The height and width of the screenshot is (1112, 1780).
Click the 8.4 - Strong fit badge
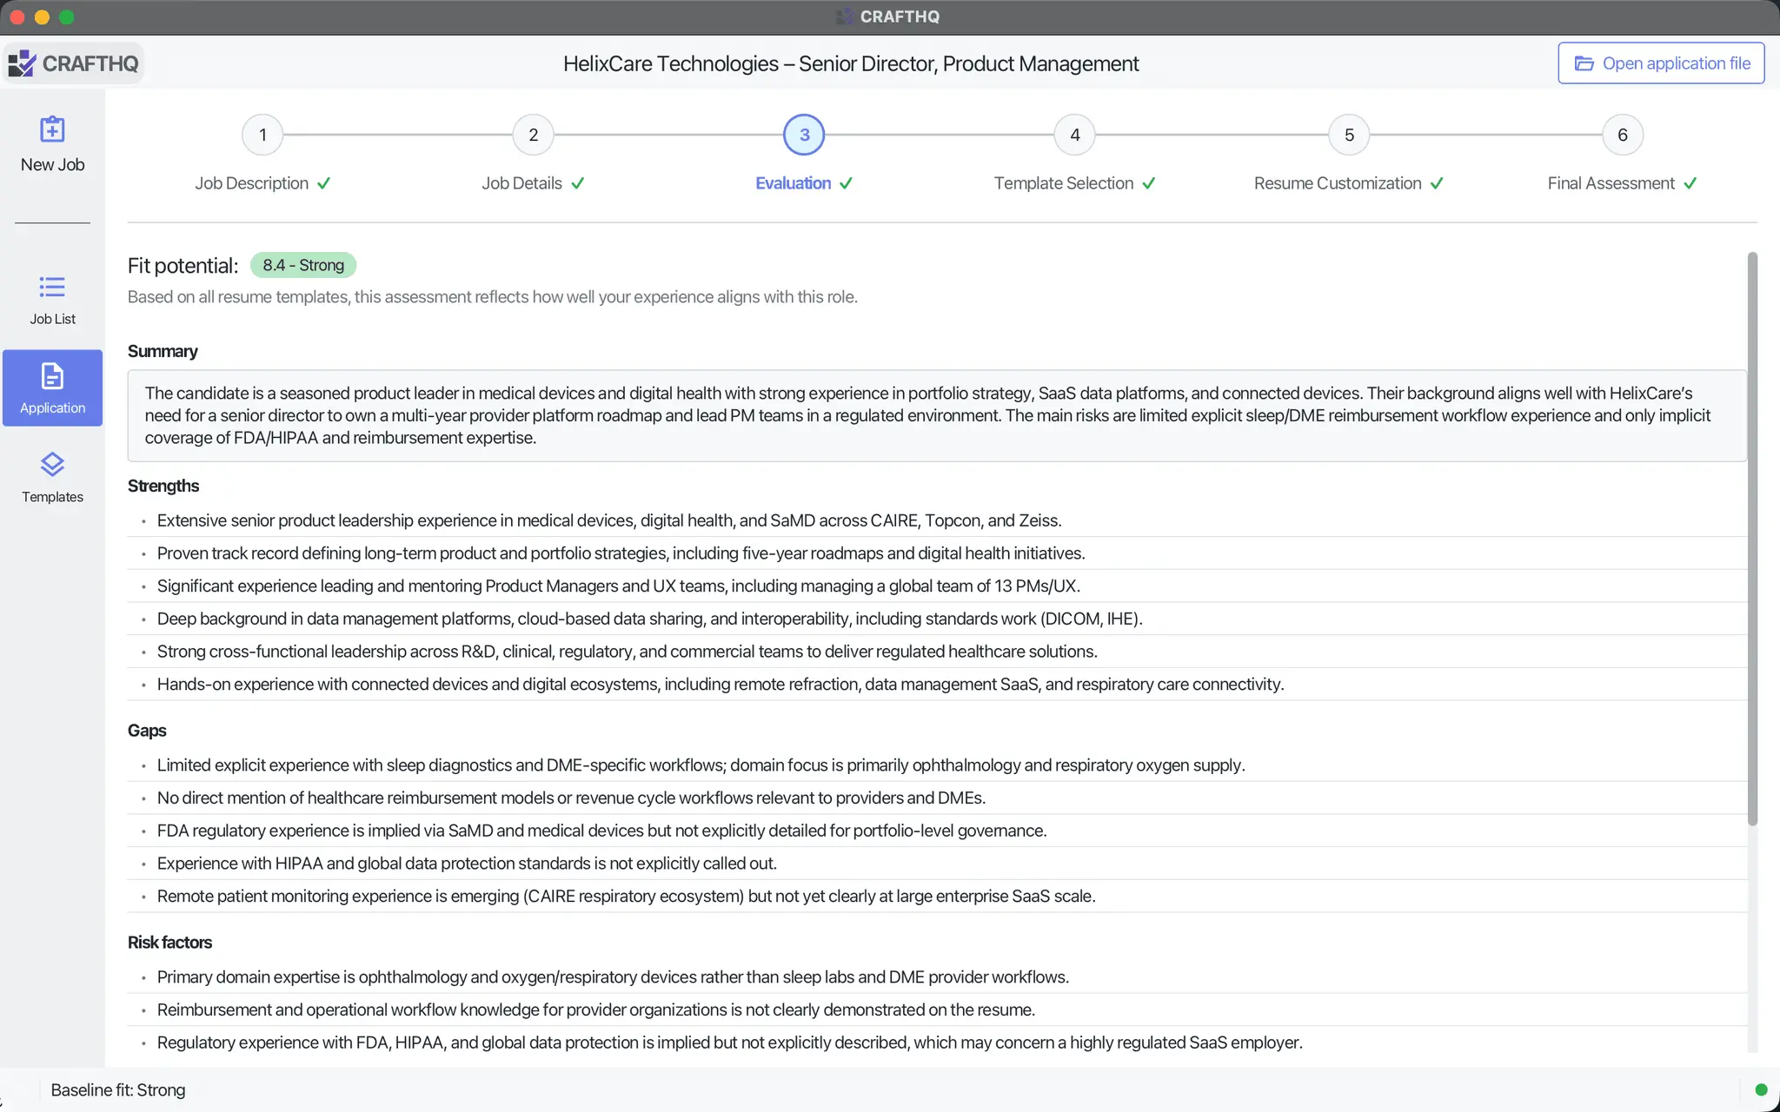coord(303,265)
